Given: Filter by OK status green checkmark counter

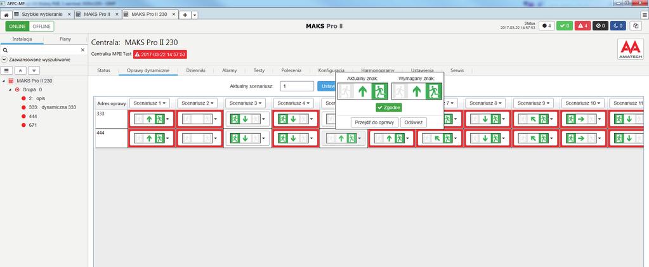Looking at the screenshot, I should click(564, 26).
